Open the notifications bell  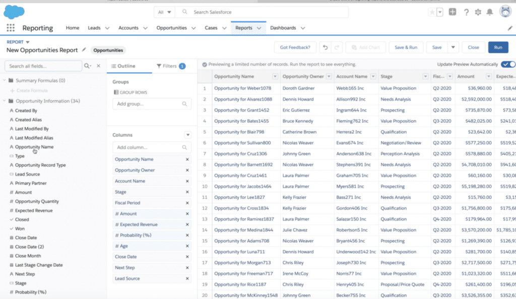pos(490,12)
